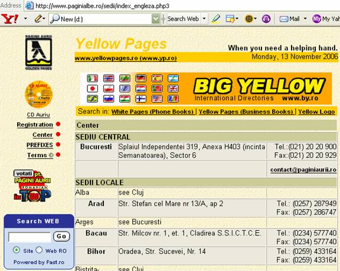
Task: Open White Pages (Phone Books) link
Action: tap(152, 112)
